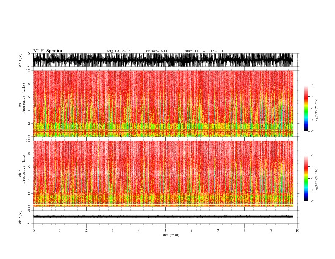Click time axis tick label '0'
This screenshot has width=335, height=259.
tap(33, 231)
